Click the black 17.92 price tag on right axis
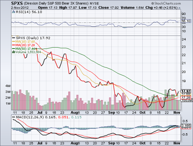The image size is (193, 146). [186, 91]
